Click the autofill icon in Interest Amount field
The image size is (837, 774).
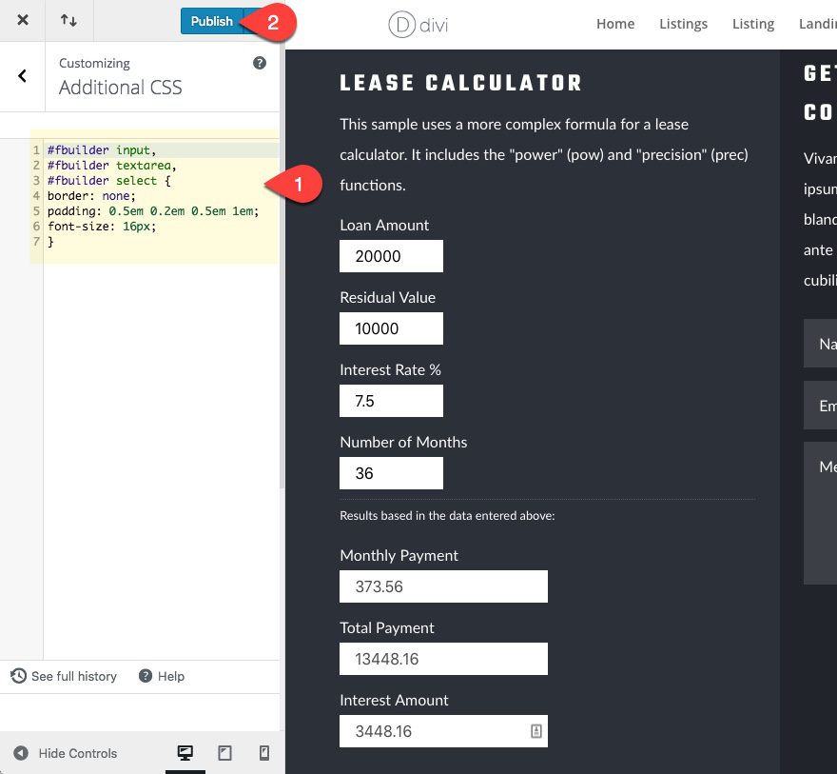click(x=535, y=731)
